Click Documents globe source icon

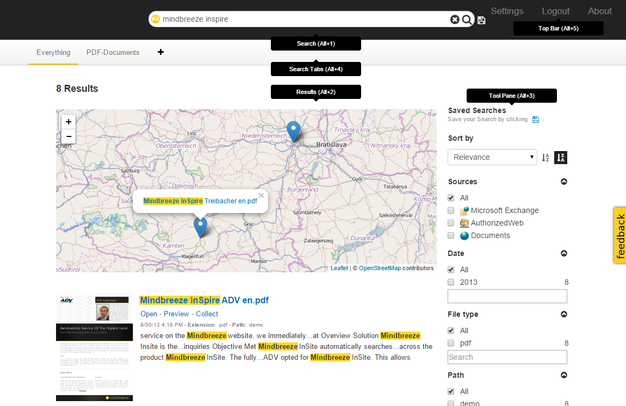(x=464, y=236)
